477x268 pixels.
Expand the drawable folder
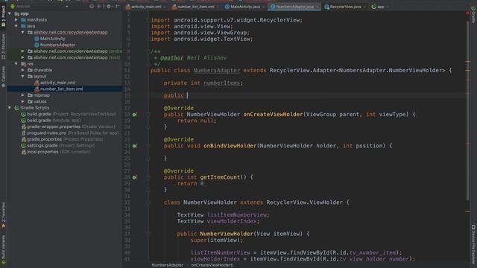[x=23, y=70]
